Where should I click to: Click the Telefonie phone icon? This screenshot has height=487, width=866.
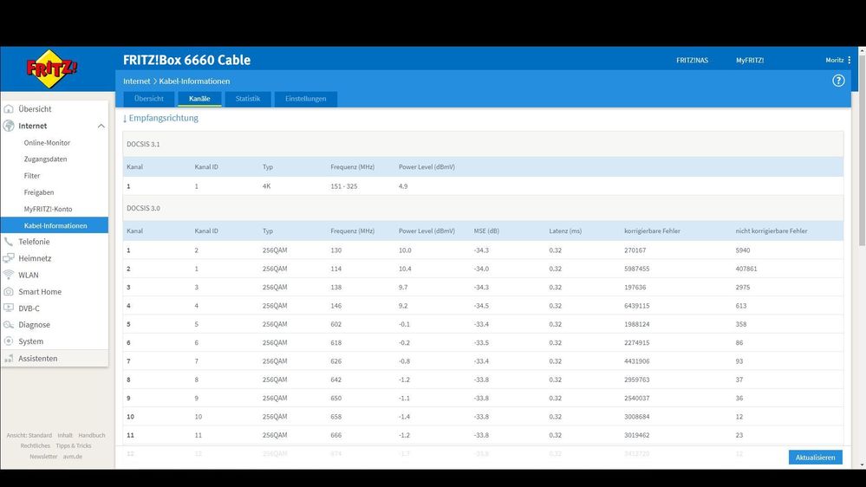(10, 242)
